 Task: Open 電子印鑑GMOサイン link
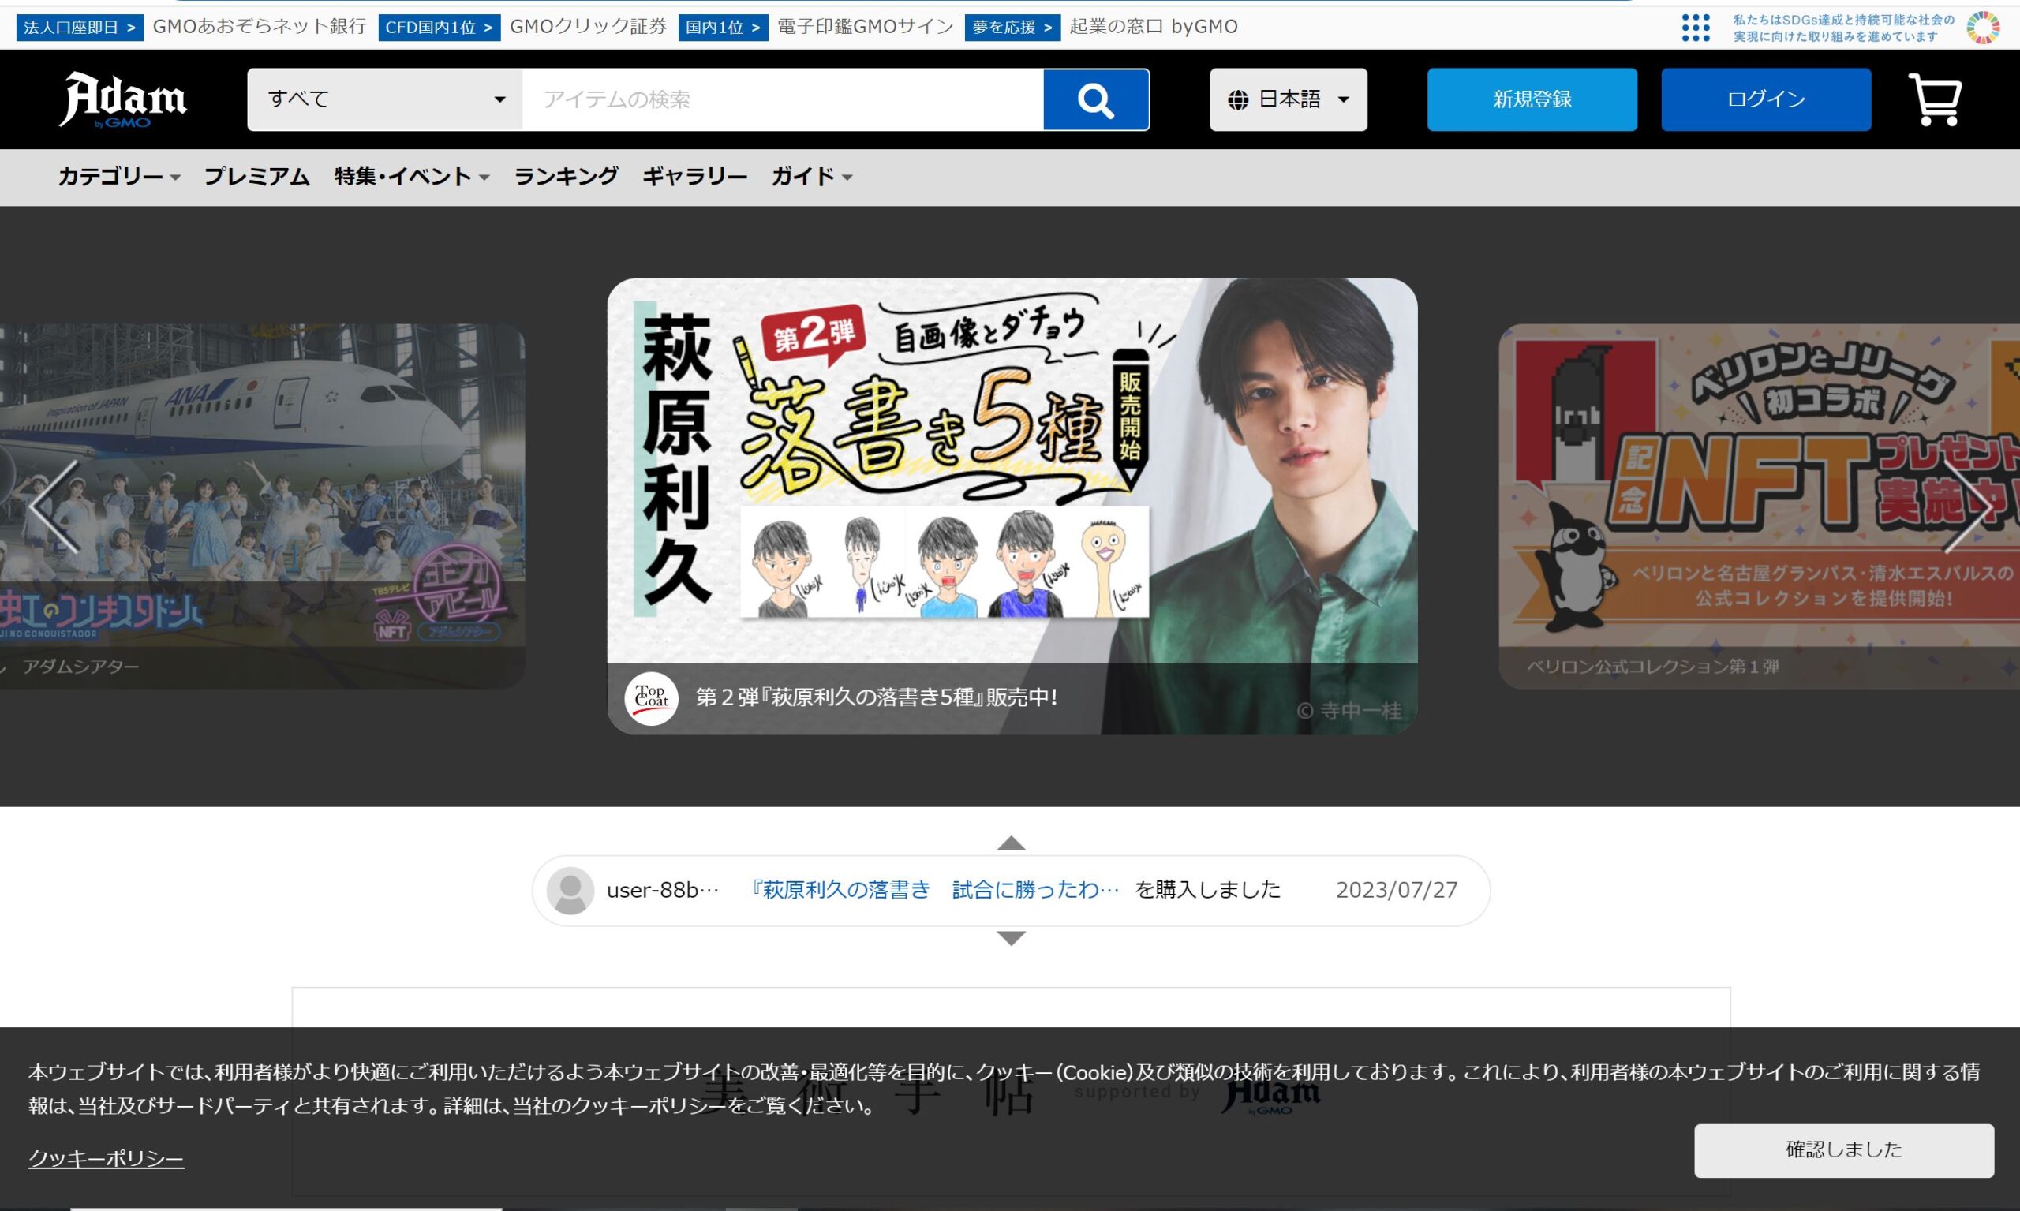865,27
